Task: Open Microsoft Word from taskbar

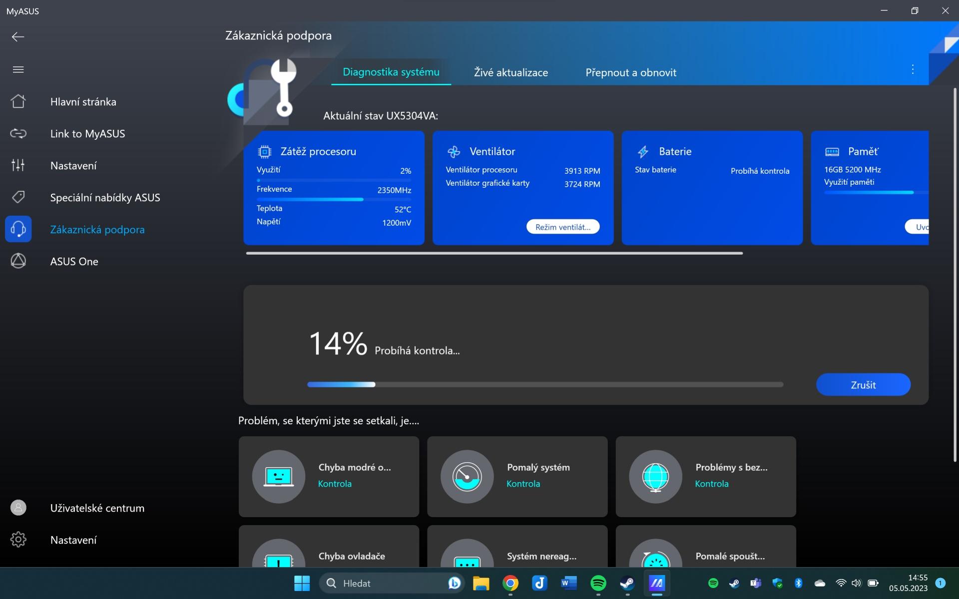Action: [x=569, y=583]
